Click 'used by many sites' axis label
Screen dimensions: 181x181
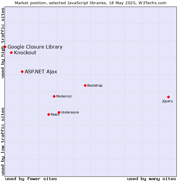coord(151,179)
